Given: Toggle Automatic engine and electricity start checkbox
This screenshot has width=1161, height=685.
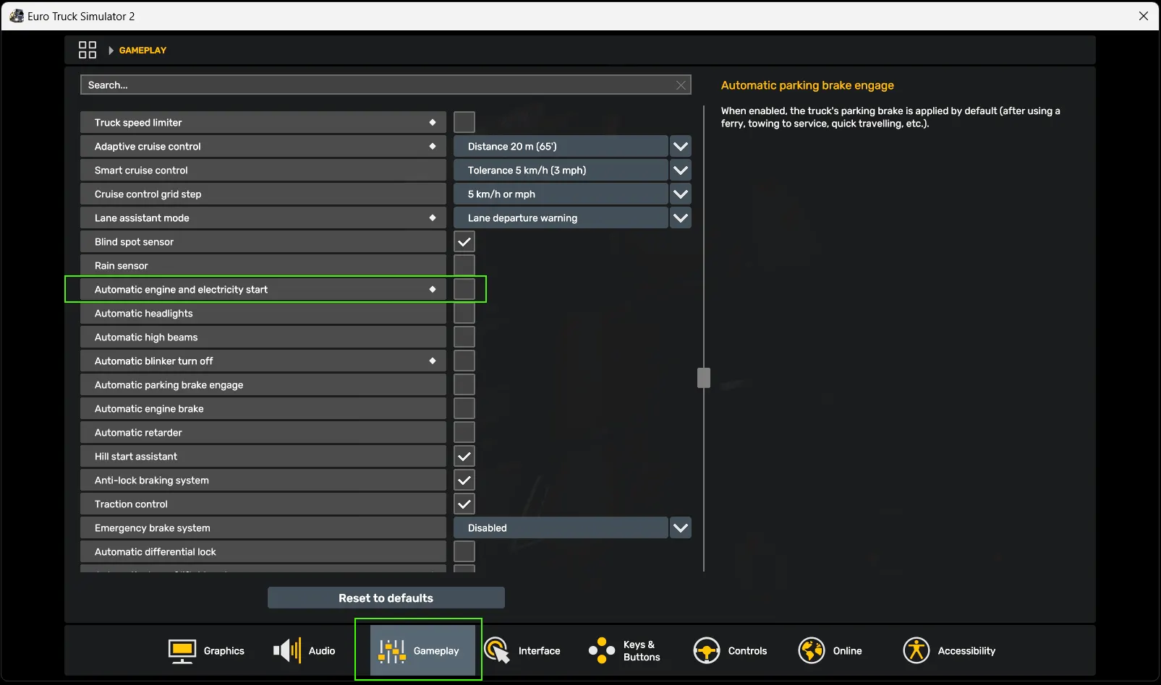Looking at the screenshot, I should click(x=464, y=289).
